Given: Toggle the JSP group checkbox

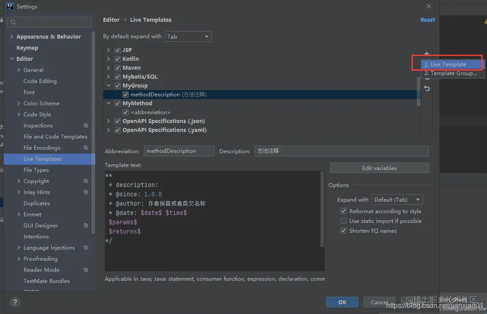Looking at the screenshot, I should pyautogui.click(x=117, y=50).
